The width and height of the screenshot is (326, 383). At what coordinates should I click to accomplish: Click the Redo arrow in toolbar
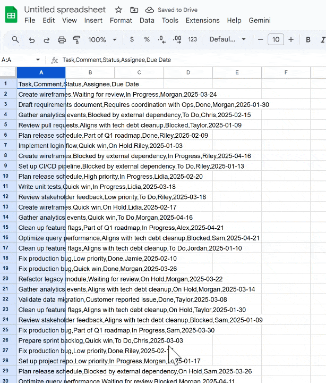(47, 40)
